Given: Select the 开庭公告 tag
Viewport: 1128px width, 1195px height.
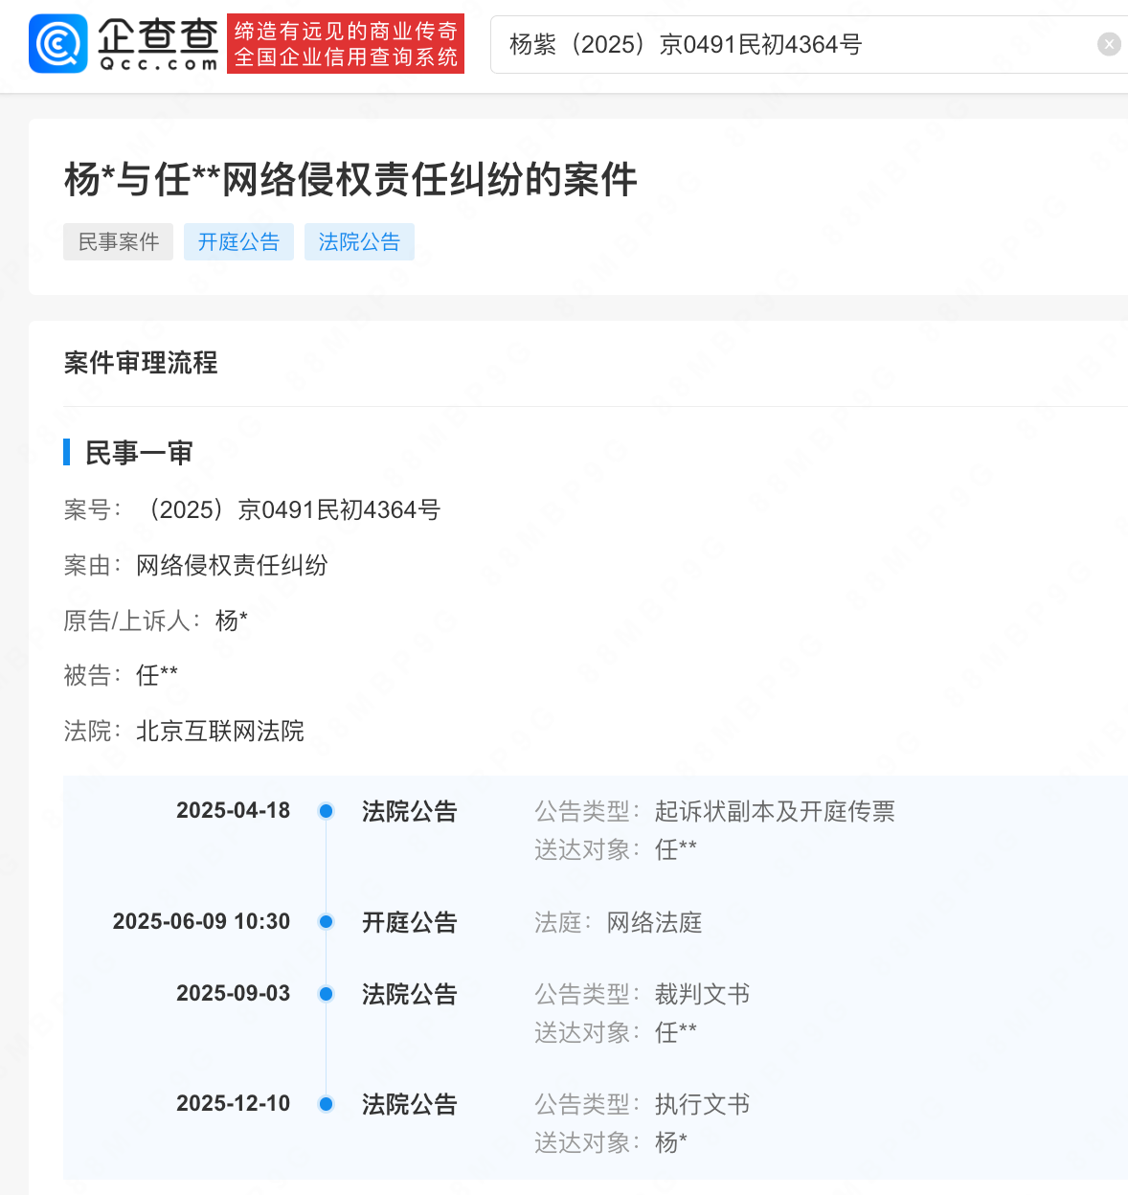Looking at the screenshot, I should [238, 242].
